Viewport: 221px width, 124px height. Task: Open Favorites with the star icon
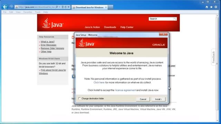[211, 7]
